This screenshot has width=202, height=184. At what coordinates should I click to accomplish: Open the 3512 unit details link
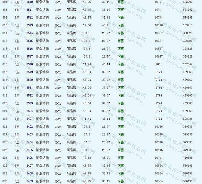click(x=29, y=18)
